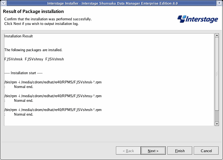Click the greyed-out Back button
This screenshot has height=160, width=223.
click(128, 151)
